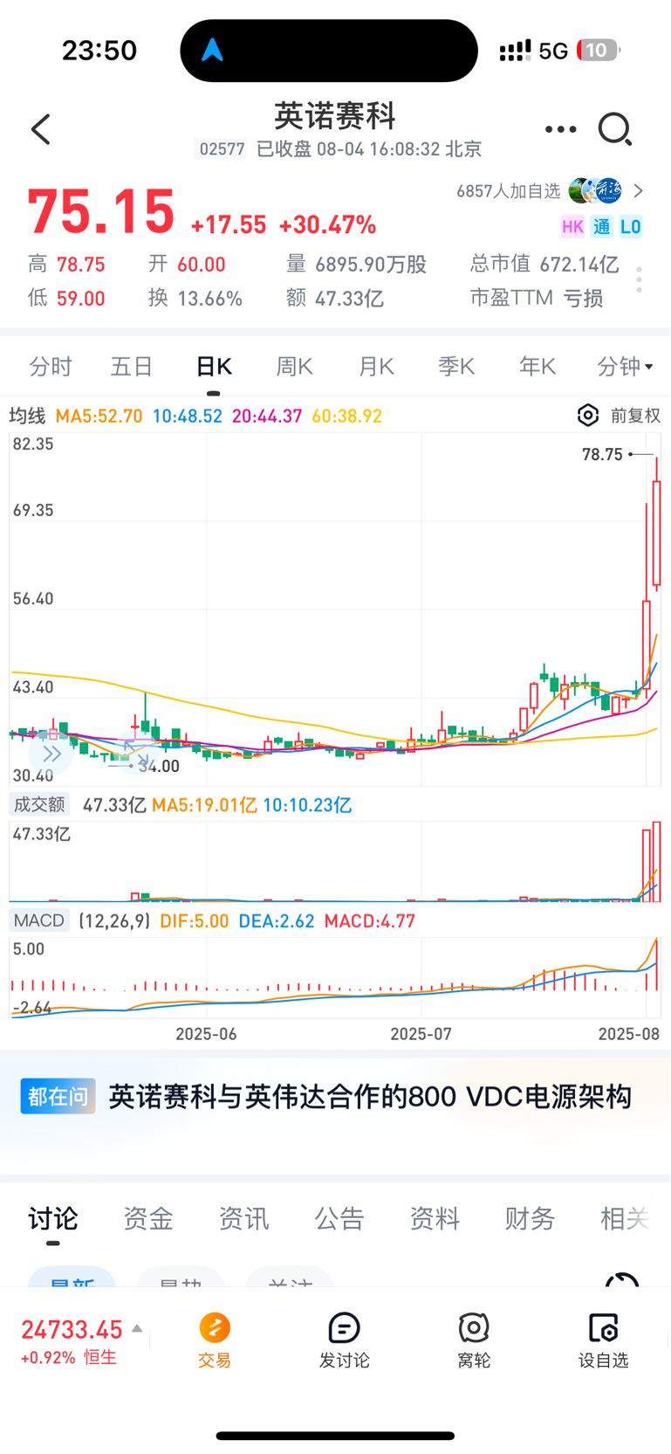This screenshot has width=671, height=1454.
Task: Tap the refresh icon in discussion section
Action: (622, 1280)
